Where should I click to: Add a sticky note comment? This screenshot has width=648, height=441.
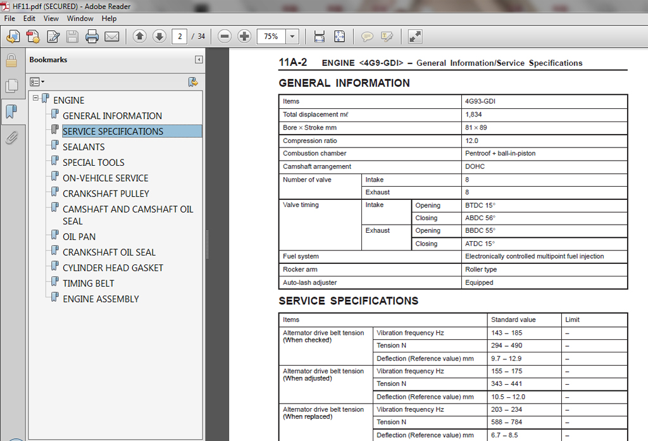pyautogui.click(x=366, y=36)
